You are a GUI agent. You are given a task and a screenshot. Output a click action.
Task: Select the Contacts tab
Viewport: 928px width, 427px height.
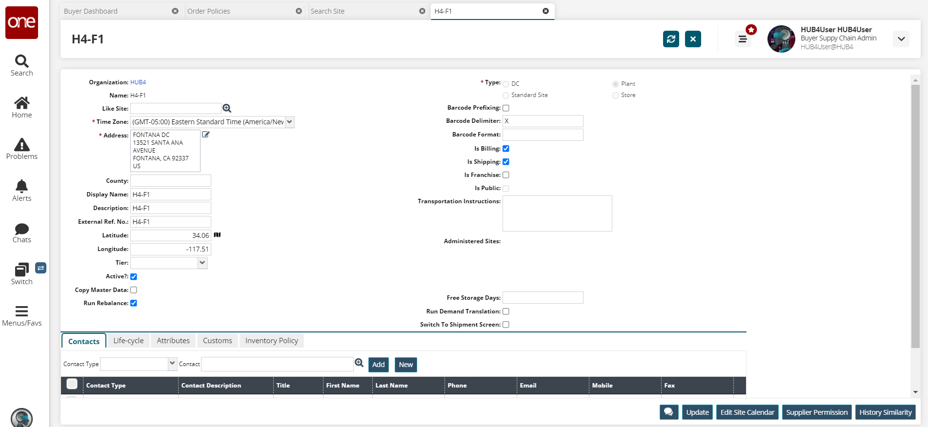[84, 341]
